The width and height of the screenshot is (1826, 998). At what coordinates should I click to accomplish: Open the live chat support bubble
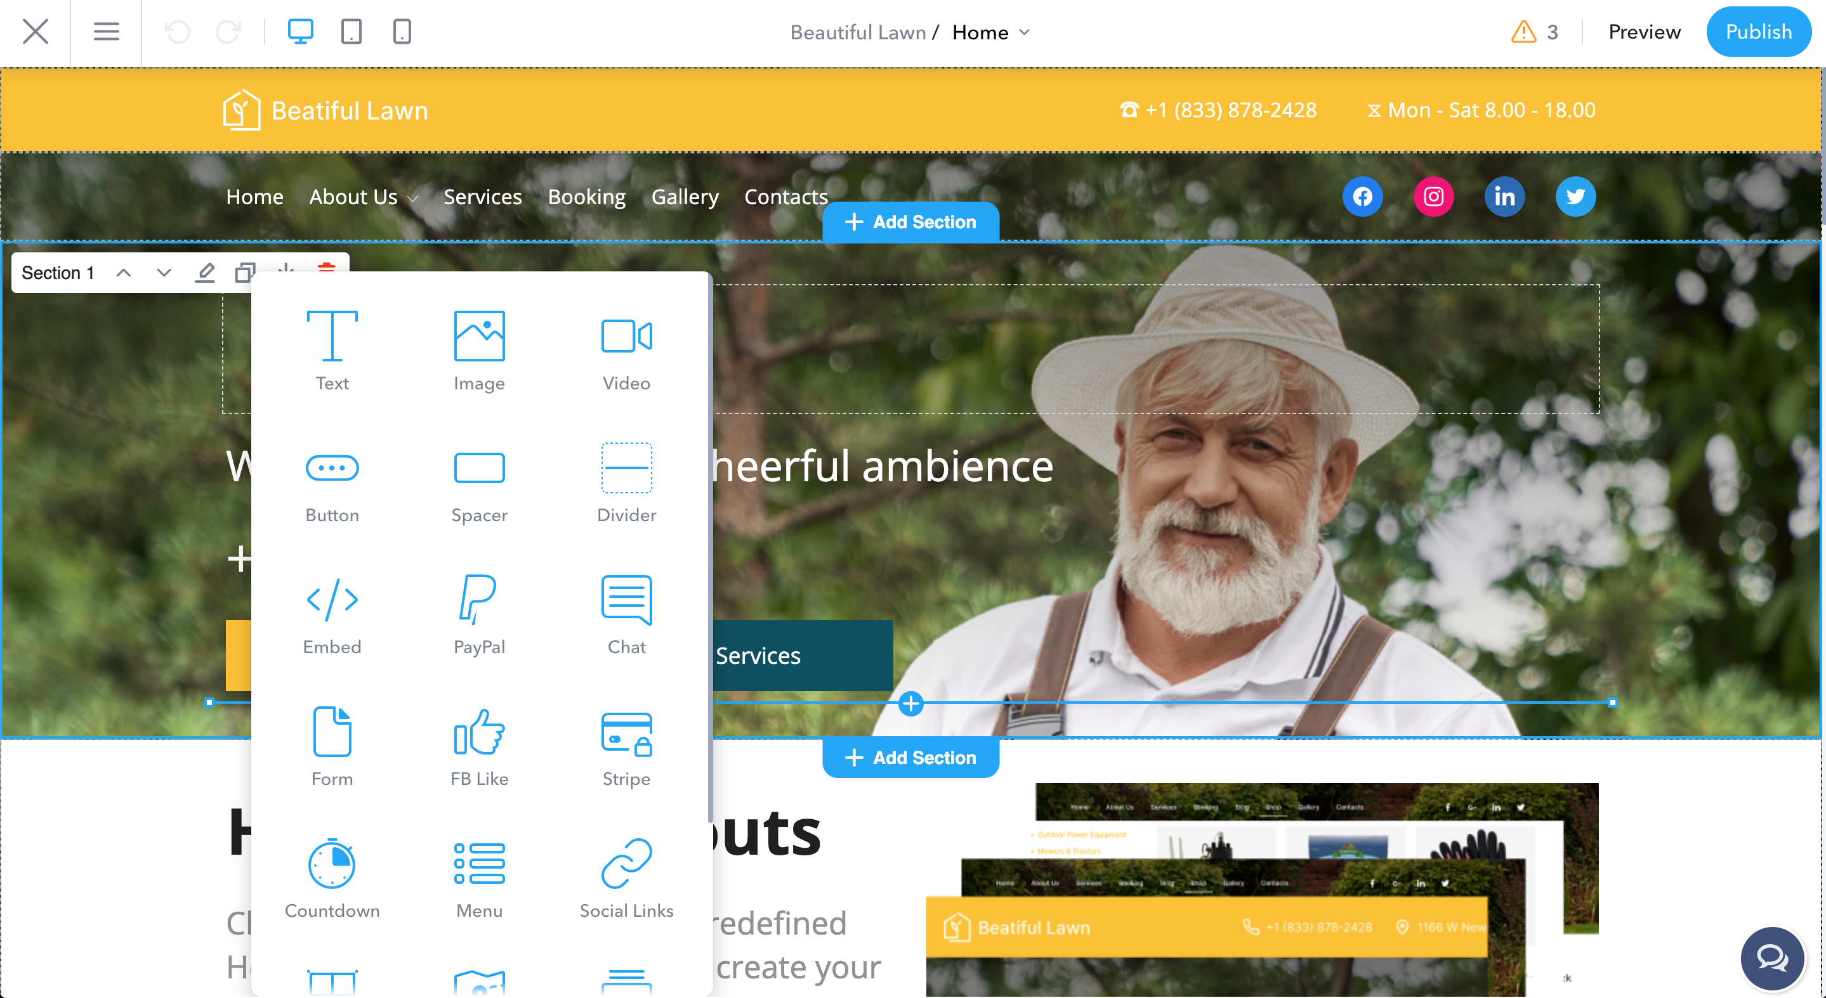coord(1772,958)
